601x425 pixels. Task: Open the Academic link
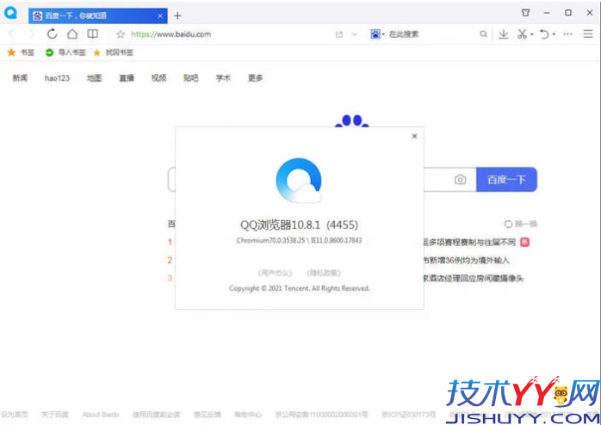[x=223, y=78]
